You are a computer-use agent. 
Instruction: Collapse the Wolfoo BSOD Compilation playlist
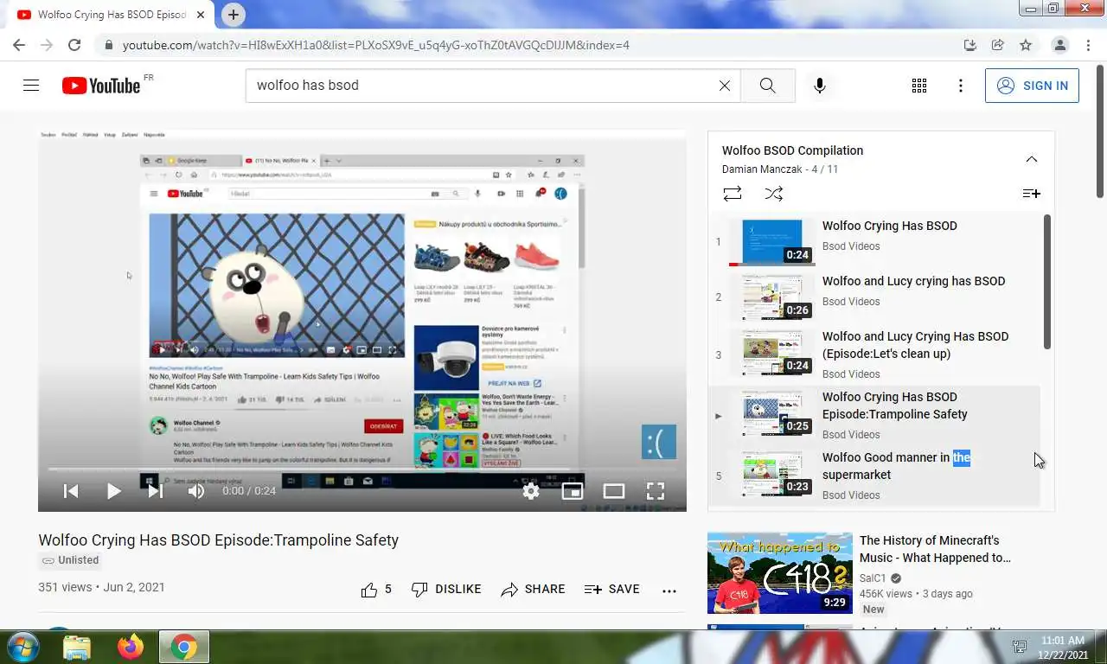(1031, 159)
